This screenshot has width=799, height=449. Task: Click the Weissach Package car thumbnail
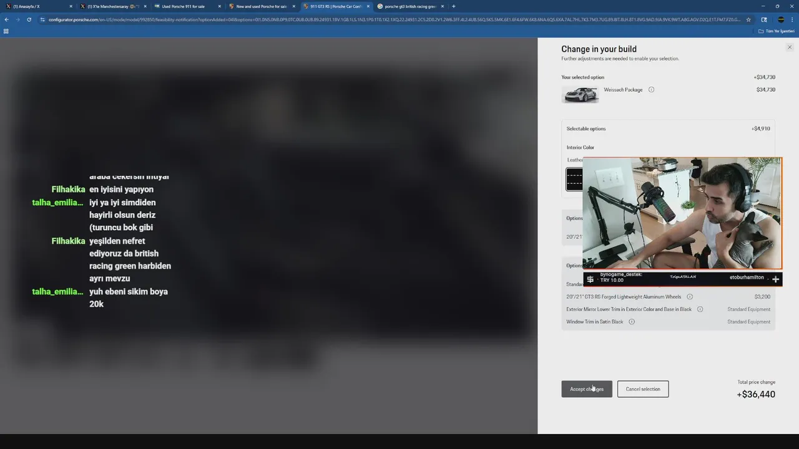click(580, 94)
